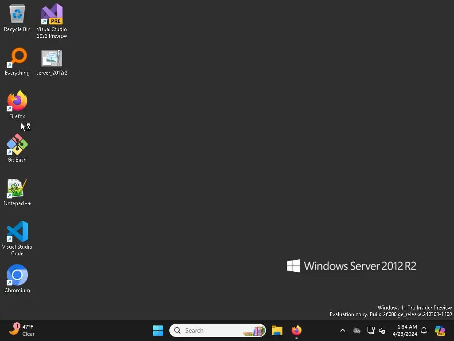Viewport: 454px width, 341px height.
Task: Select the Everything search shortcut
Action: tap(17, 61)
